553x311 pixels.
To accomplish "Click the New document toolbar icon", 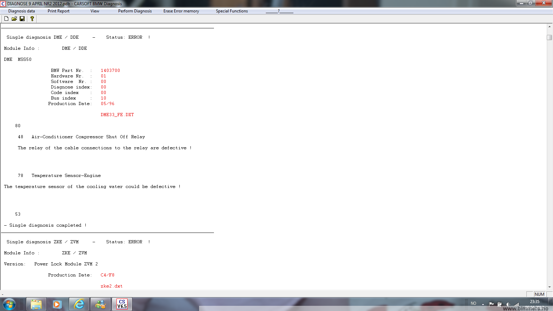I will point(6,19).
